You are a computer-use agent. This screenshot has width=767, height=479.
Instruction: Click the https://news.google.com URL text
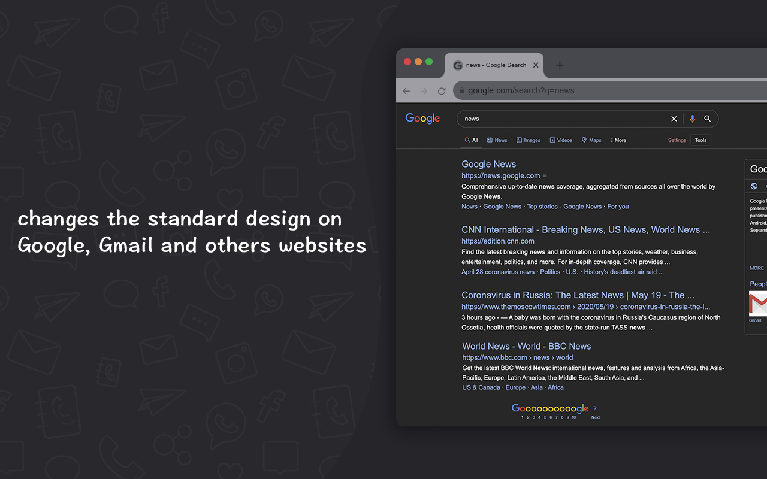(501, 176)
